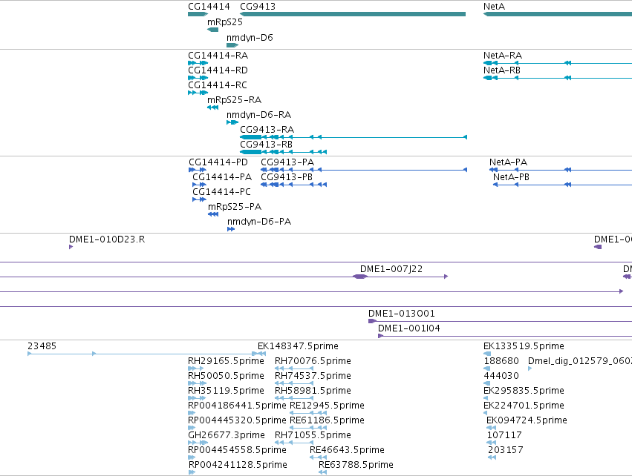
Task: Choose the EK094724.5prime EST label
Action: pos(527,420)
